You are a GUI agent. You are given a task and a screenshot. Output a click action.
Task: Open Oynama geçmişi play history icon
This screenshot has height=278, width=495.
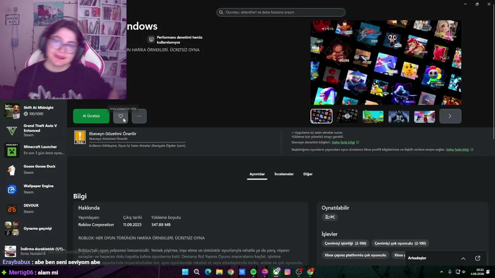[12, 229]
